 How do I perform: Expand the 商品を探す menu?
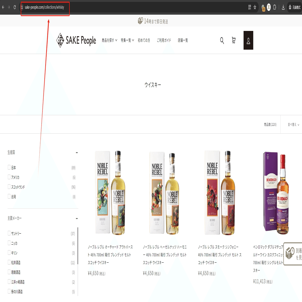click(109, 40)
